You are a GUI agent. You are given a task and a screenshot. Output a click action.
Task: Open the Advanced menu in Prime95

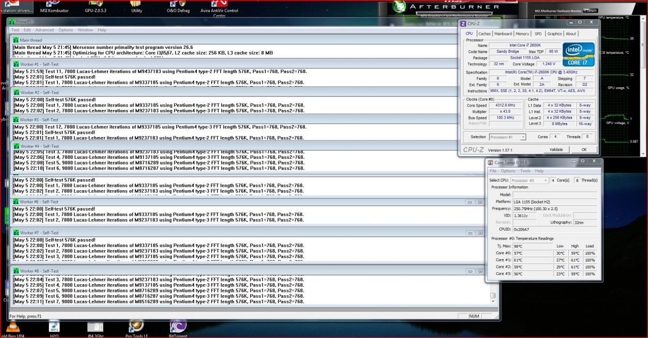(x=45, y=30)
